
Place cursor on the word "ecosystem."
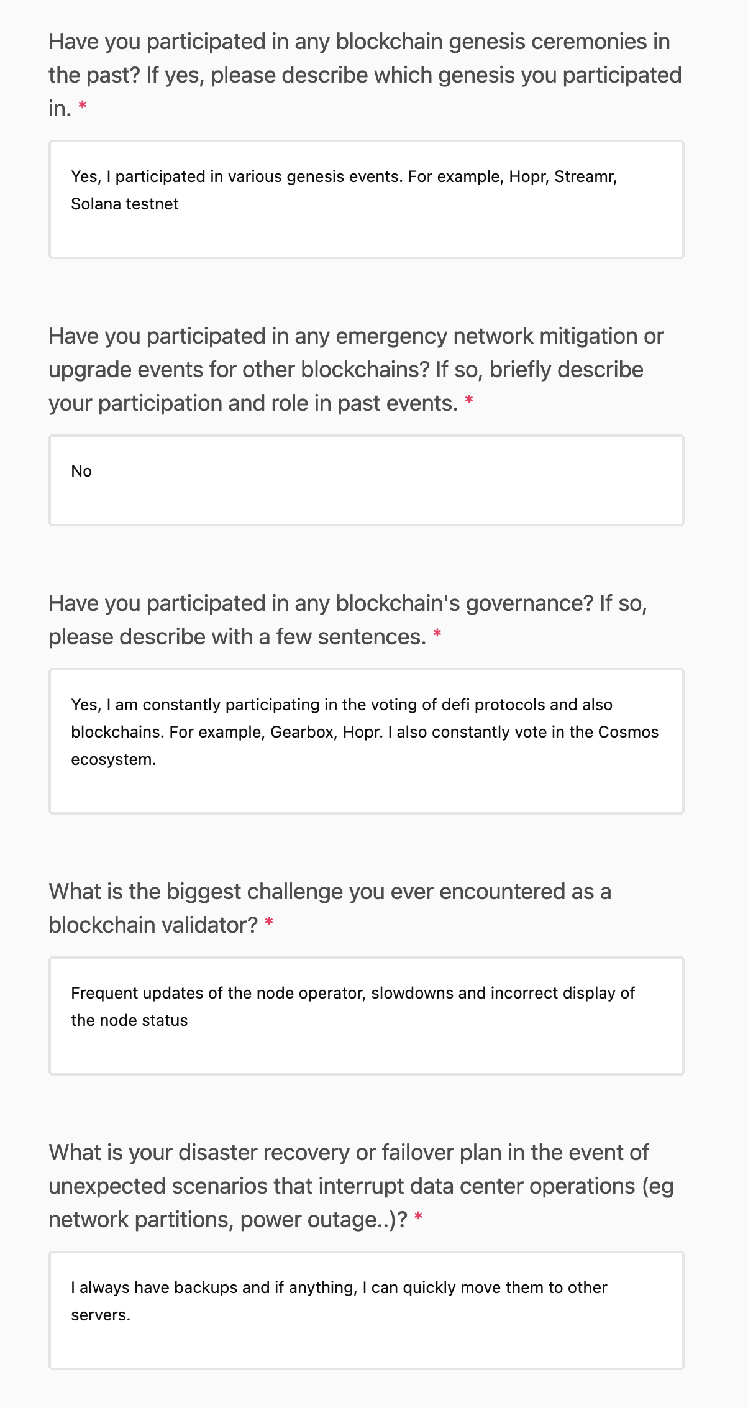114,759
